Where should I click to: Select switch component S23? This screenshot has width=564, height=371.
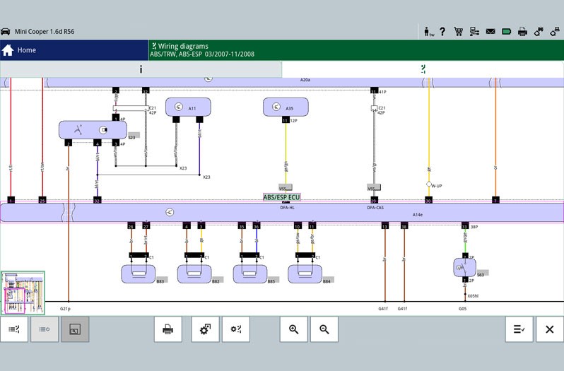pyautogui.click(x=93, y=130)
